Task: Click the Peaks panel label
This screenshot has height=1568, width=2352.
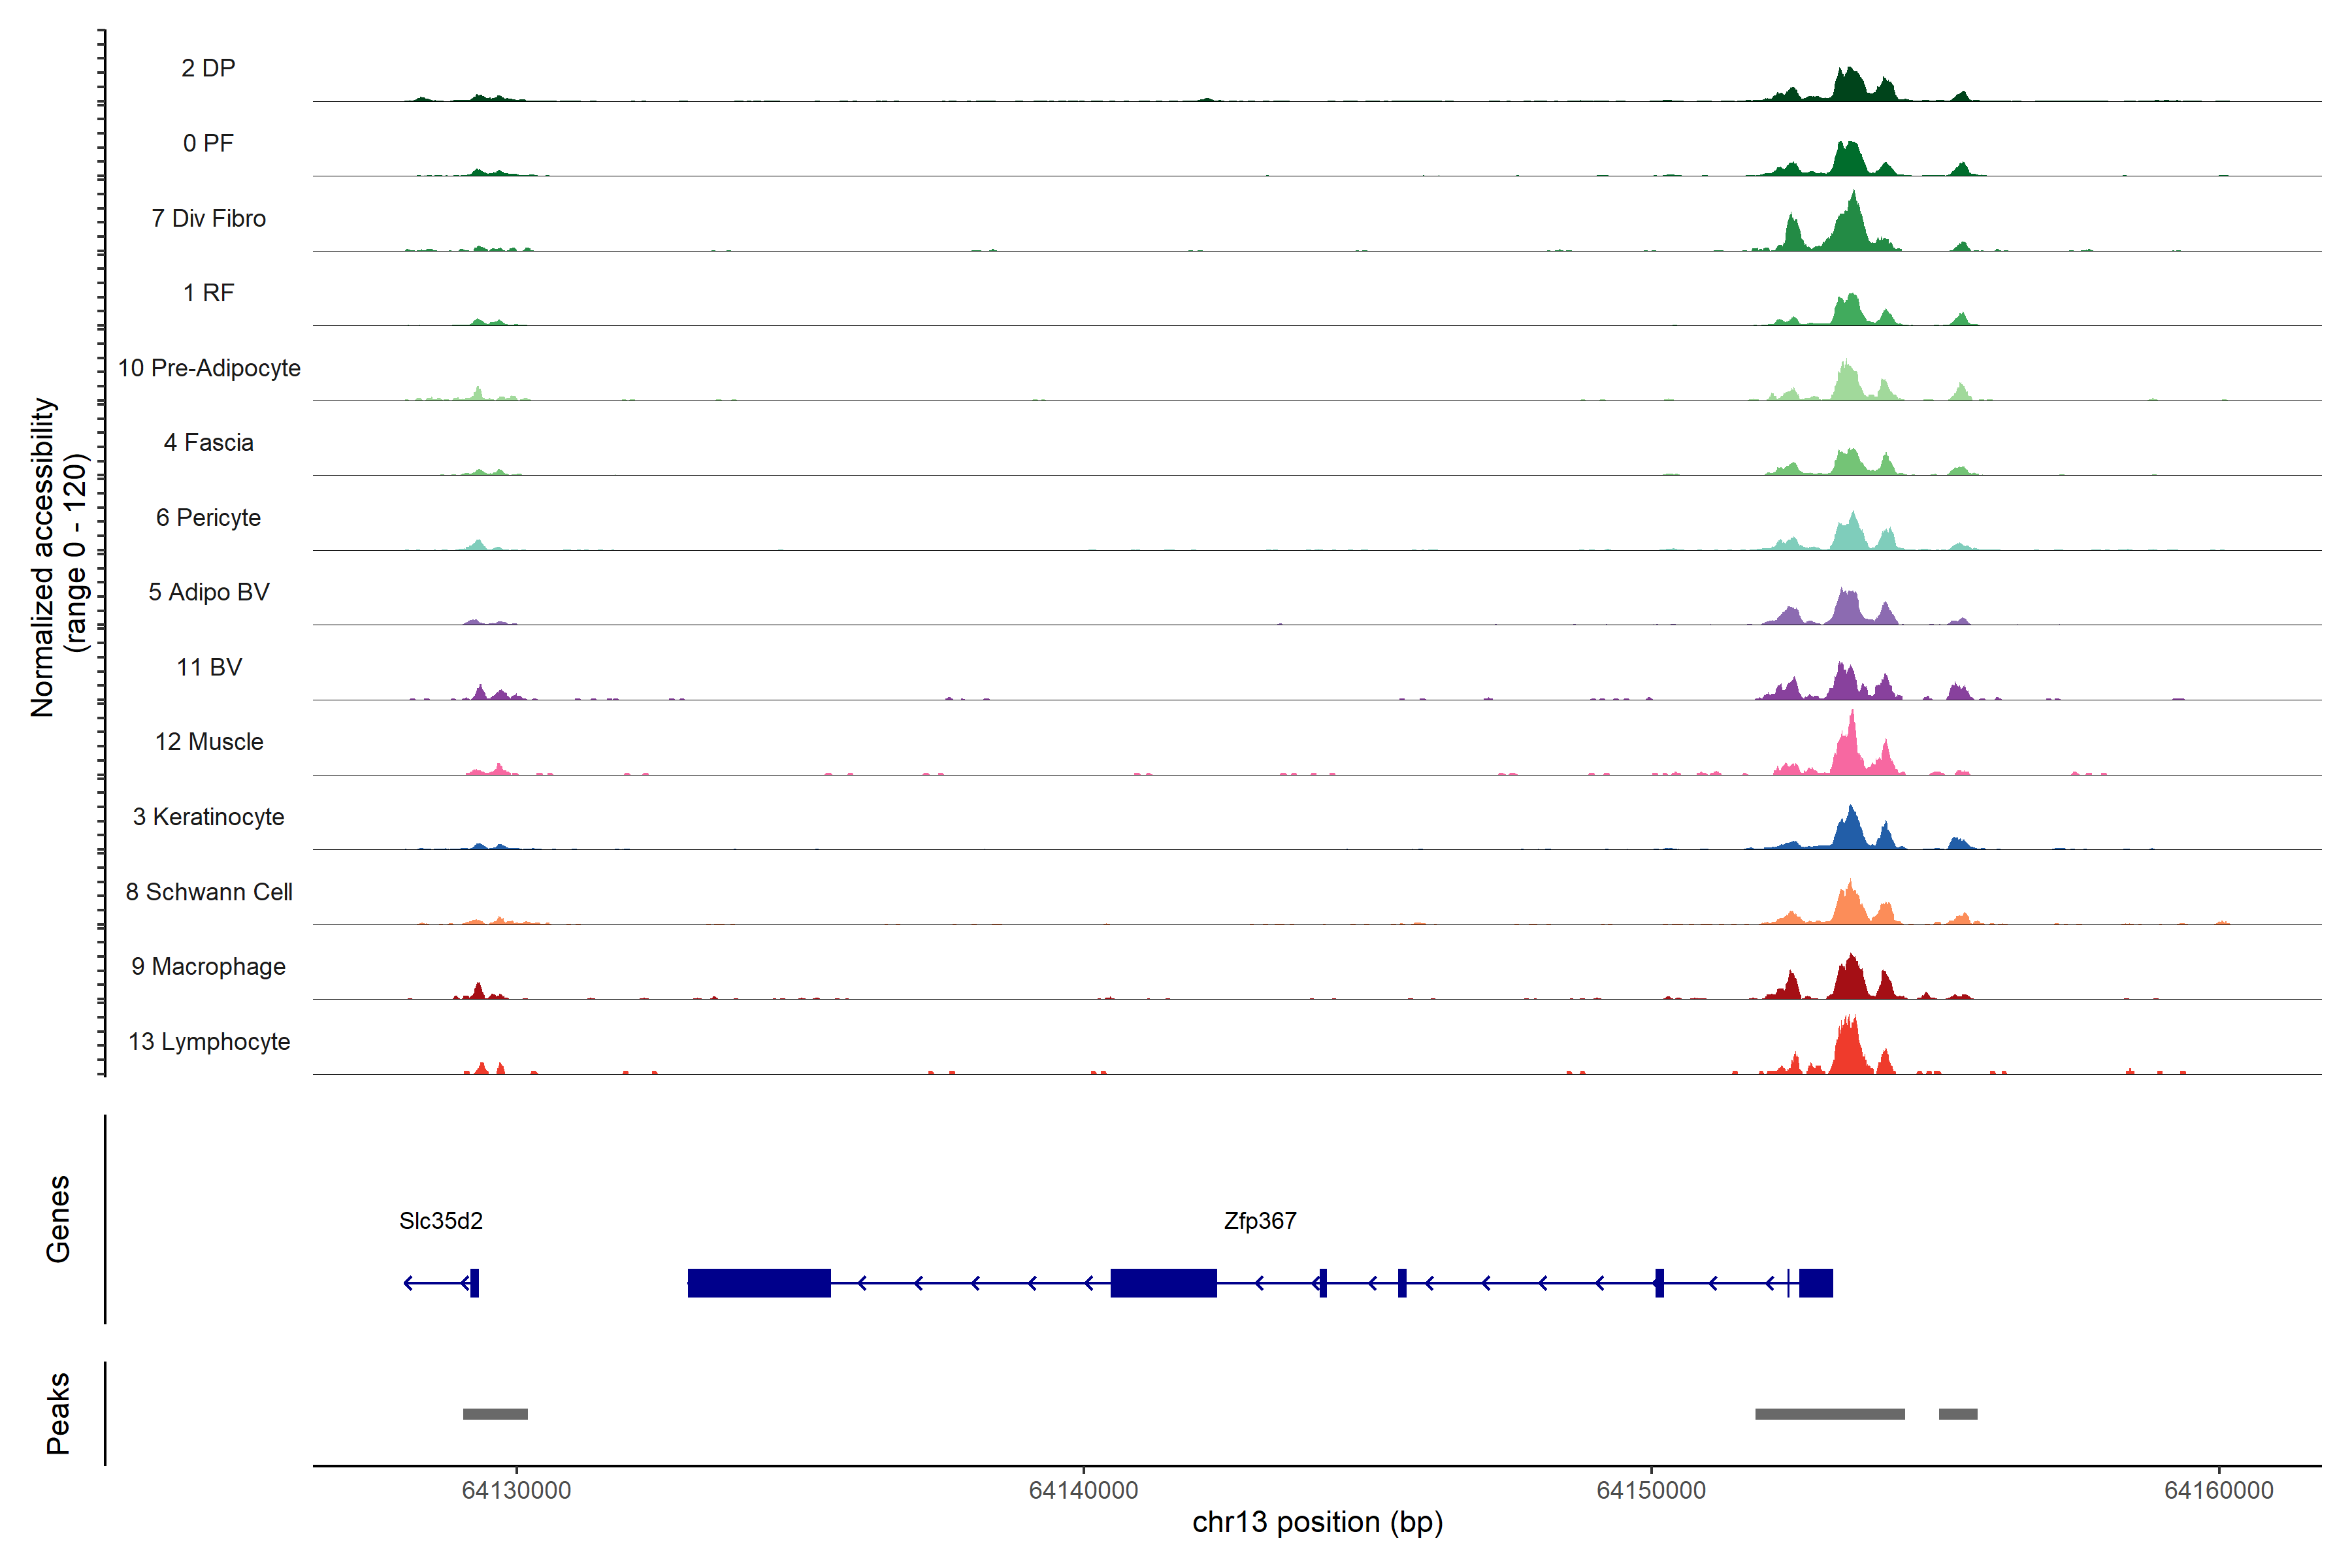Action: 58,1412
